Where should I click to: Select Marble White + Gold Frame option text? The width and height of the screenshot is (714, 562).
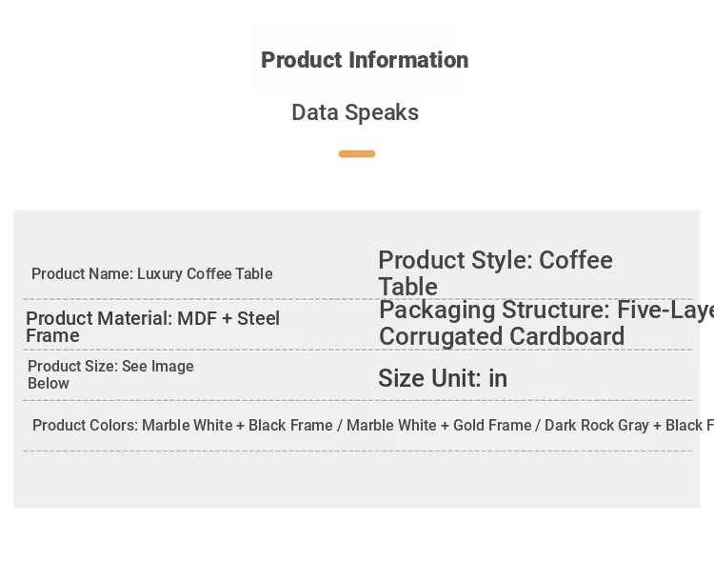[x=439, y=425]
